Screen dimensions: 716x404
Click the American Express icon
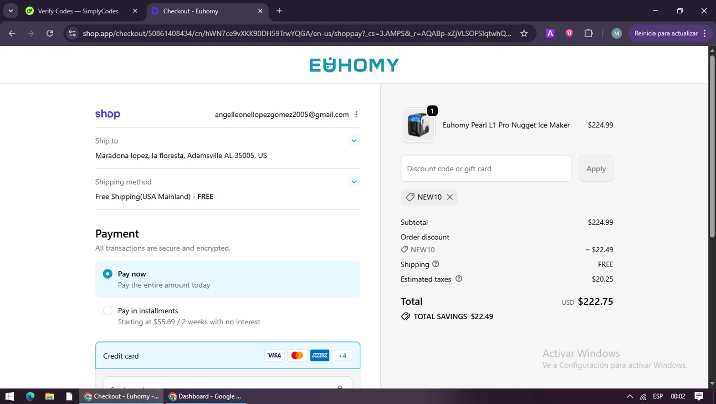(x=320, y=355)
